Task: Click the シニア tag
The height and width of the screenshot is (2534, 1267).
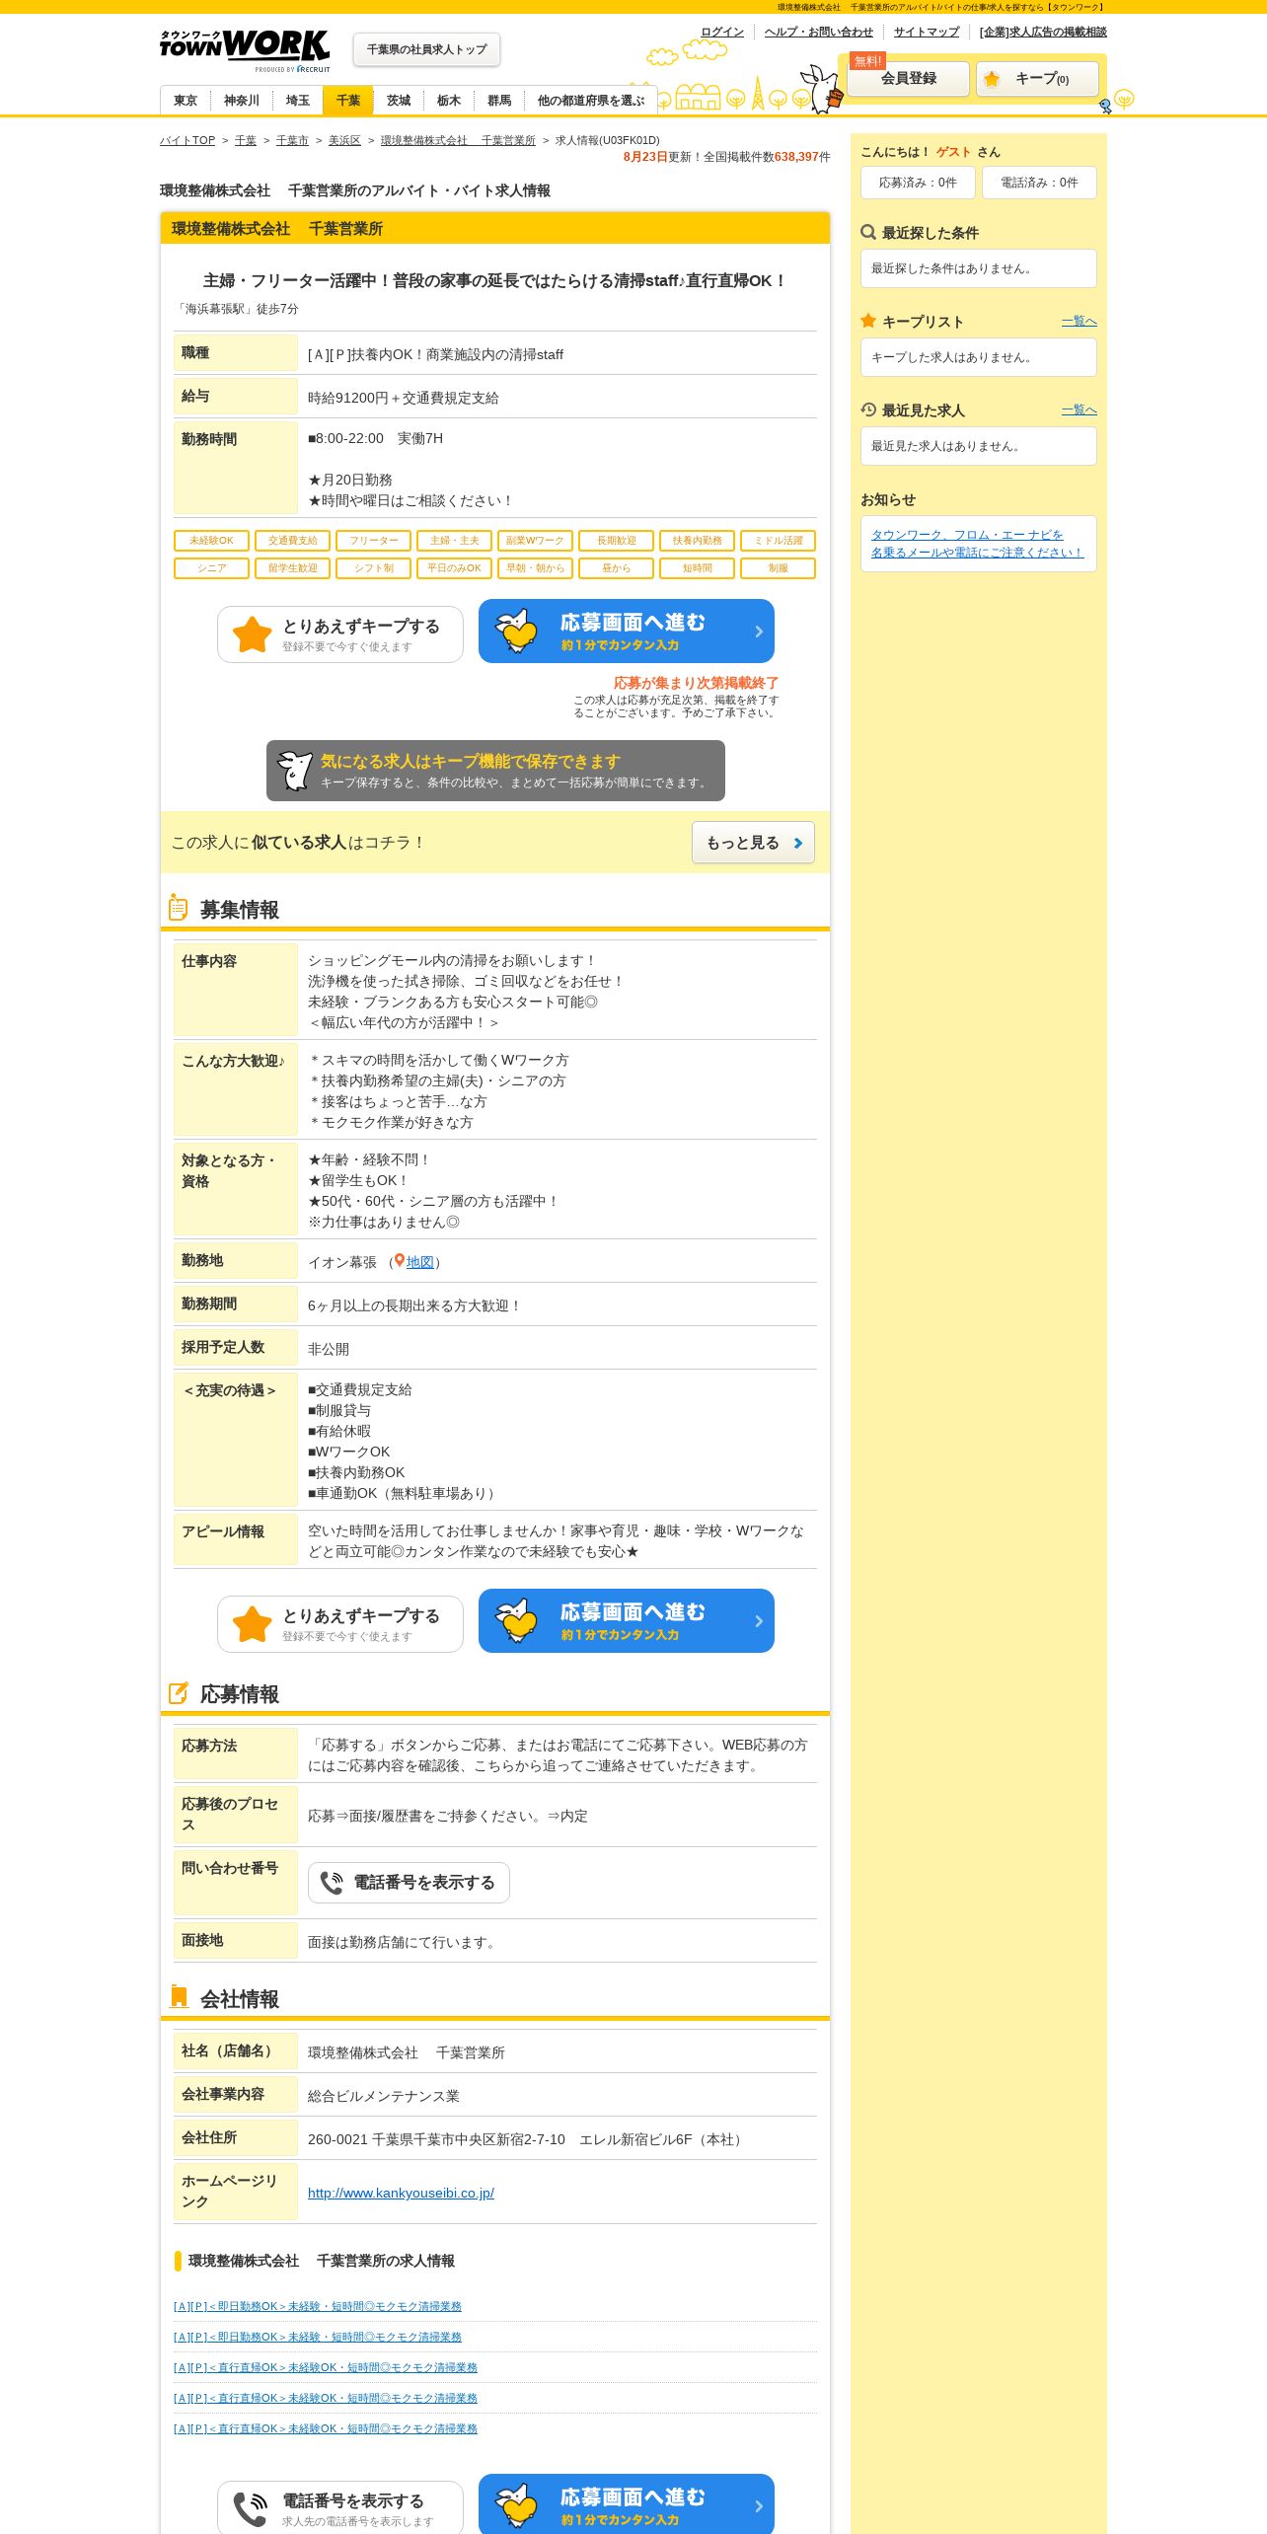Action: click(211, 568)
